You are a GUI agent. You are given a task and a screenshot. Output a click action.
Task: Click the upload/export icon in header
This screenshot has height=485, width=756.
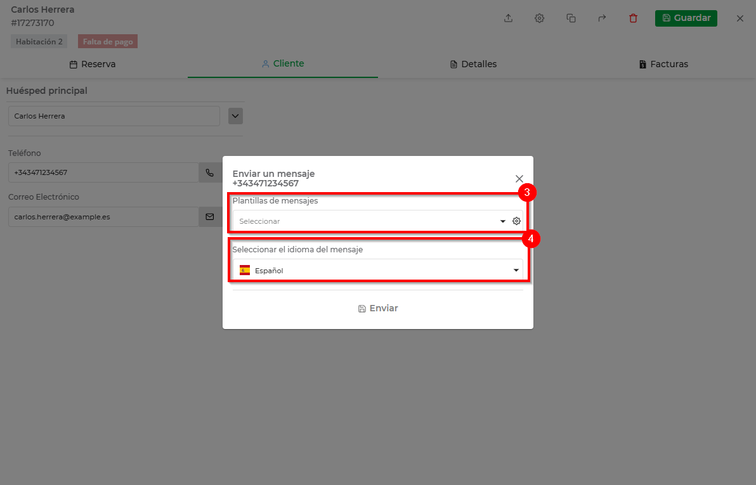pos(508,18)
